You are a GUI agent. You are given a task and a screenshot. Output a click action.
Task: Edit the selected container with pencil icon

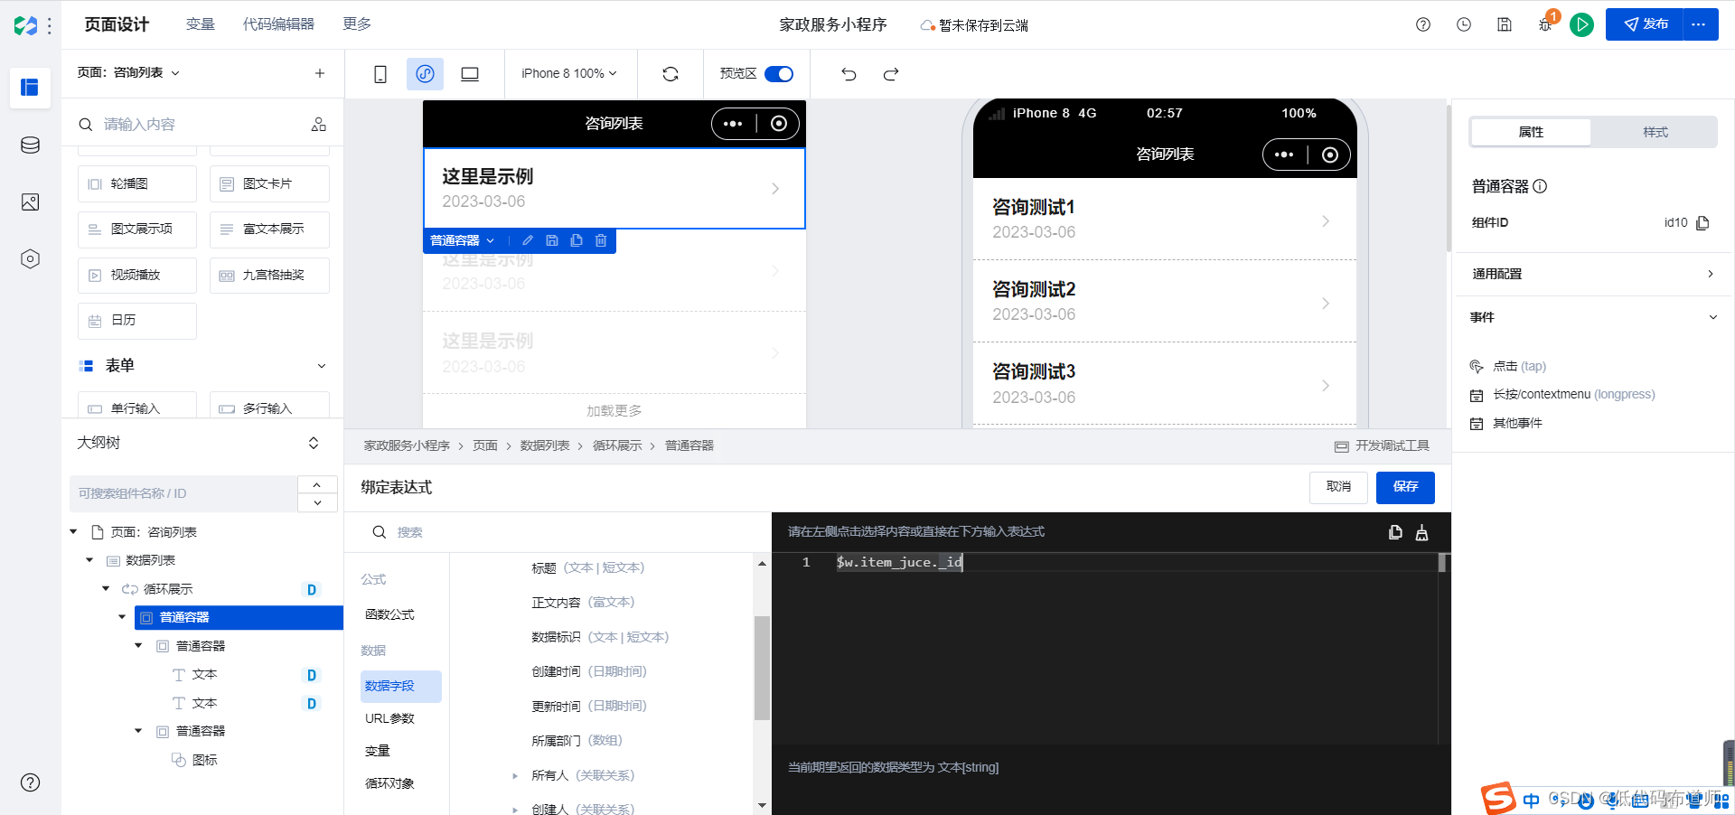[x=528, y=240]
